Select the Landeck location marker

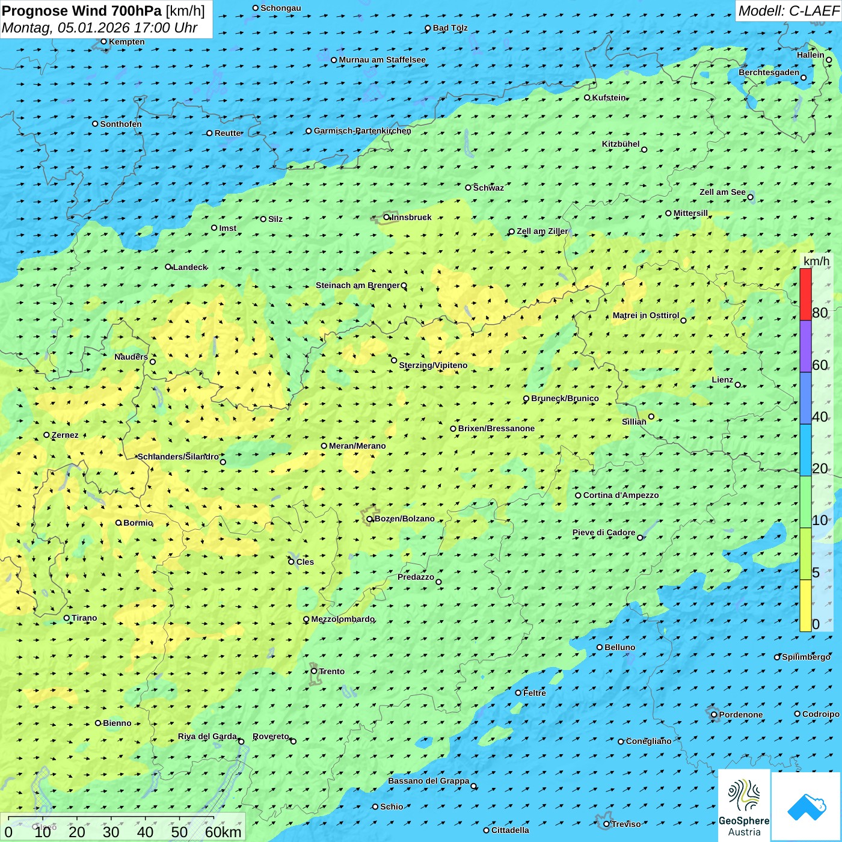(x=168, y=267)
